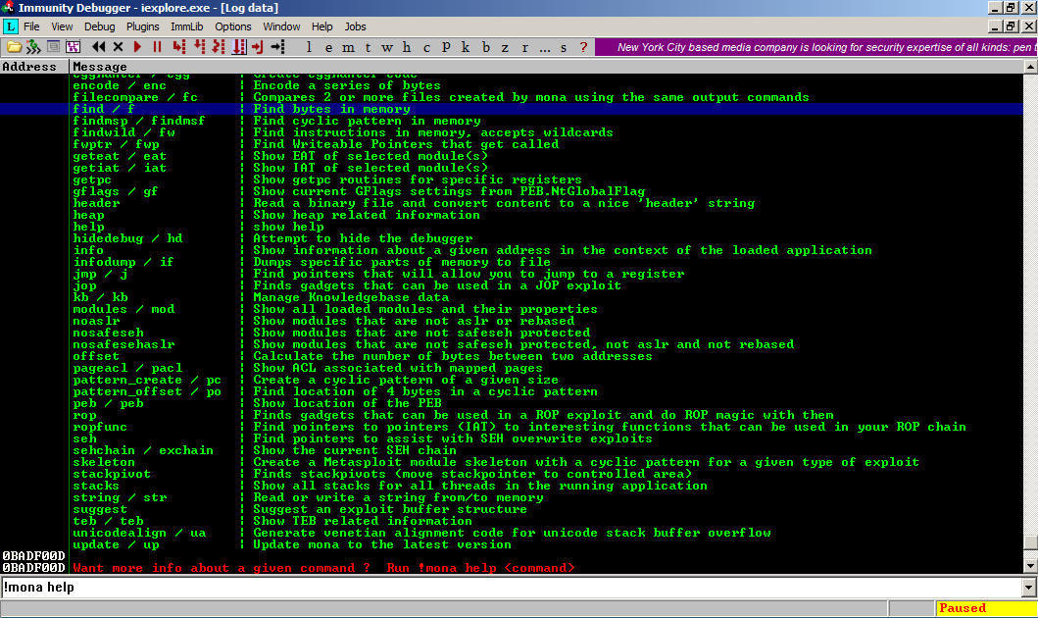The width and height of the screenshot is (1038, 618).
Task: Open Threads window with 't' button
Action: pyautogui.click(x=368, y=47)
